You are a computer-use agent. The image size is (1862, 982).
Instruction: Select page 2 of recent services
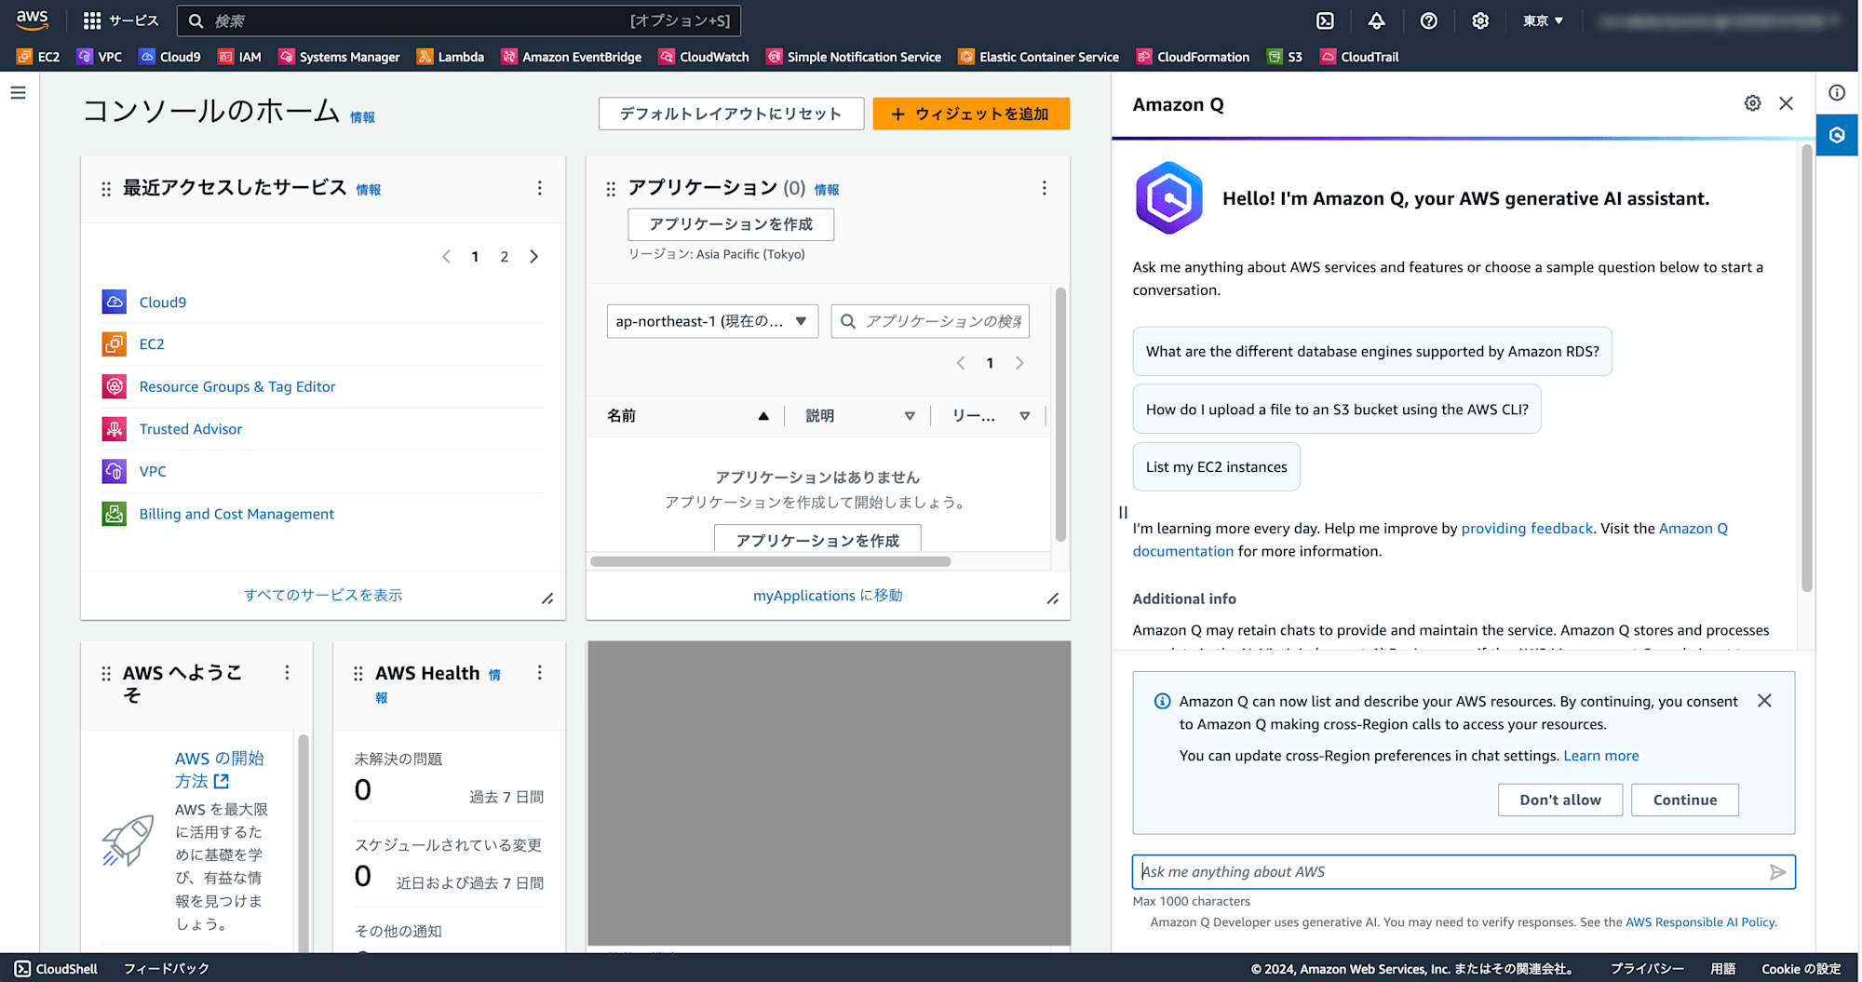point(505,257)
